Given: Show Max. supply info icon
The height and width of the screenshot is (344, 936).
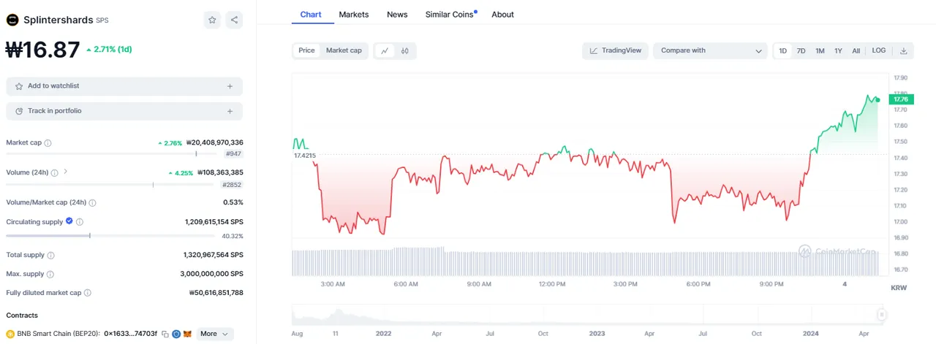Looking at the screenshot, I should click(x=50, y=274).
